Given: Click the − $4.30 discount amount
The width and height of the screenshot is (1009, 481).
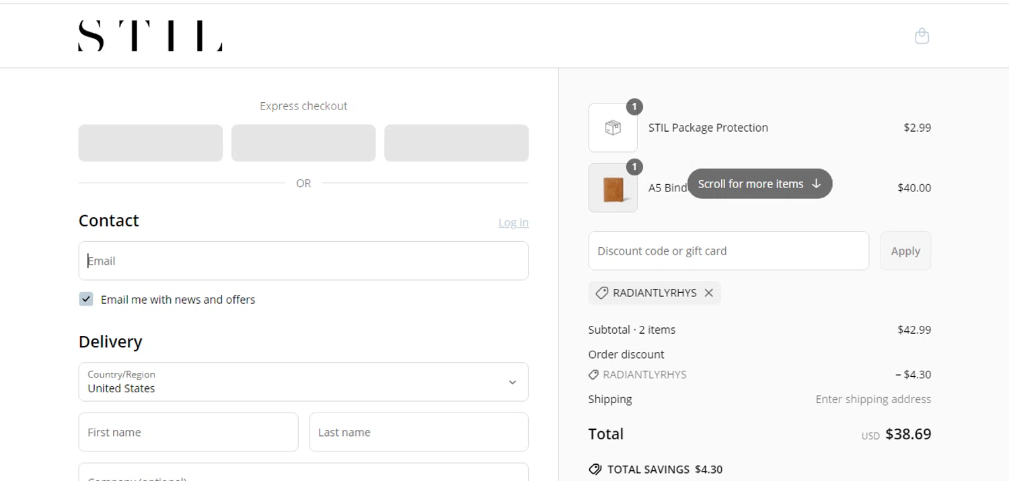Looking at the screenshot, I should point(913,375).
